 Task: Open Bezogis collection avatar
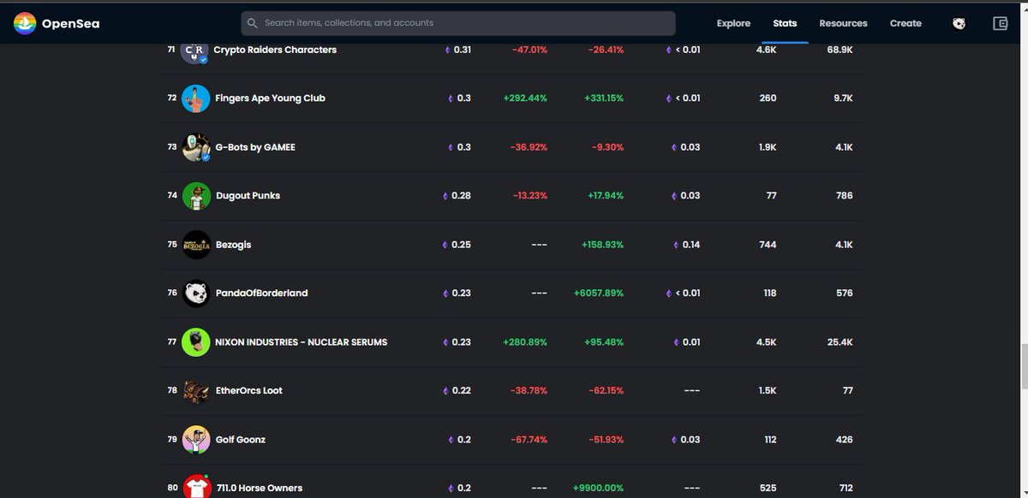195,245
